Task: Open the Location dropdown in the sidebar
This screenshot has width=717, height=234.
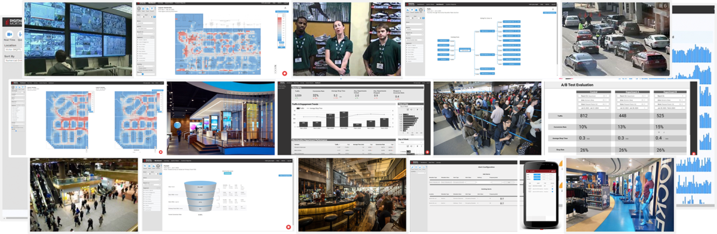Action: click(x=13, y=50)
